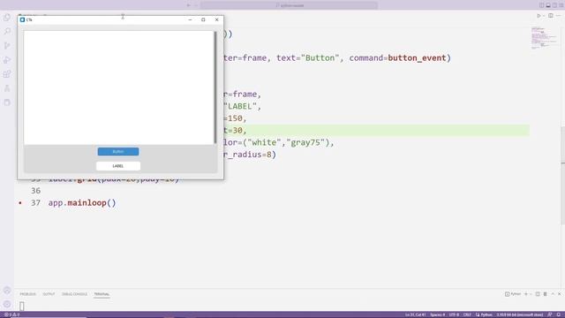The height and width of the screenshot is (318, 565).
Task: Click the "gray75" string in the code
Action: (305, 142)
